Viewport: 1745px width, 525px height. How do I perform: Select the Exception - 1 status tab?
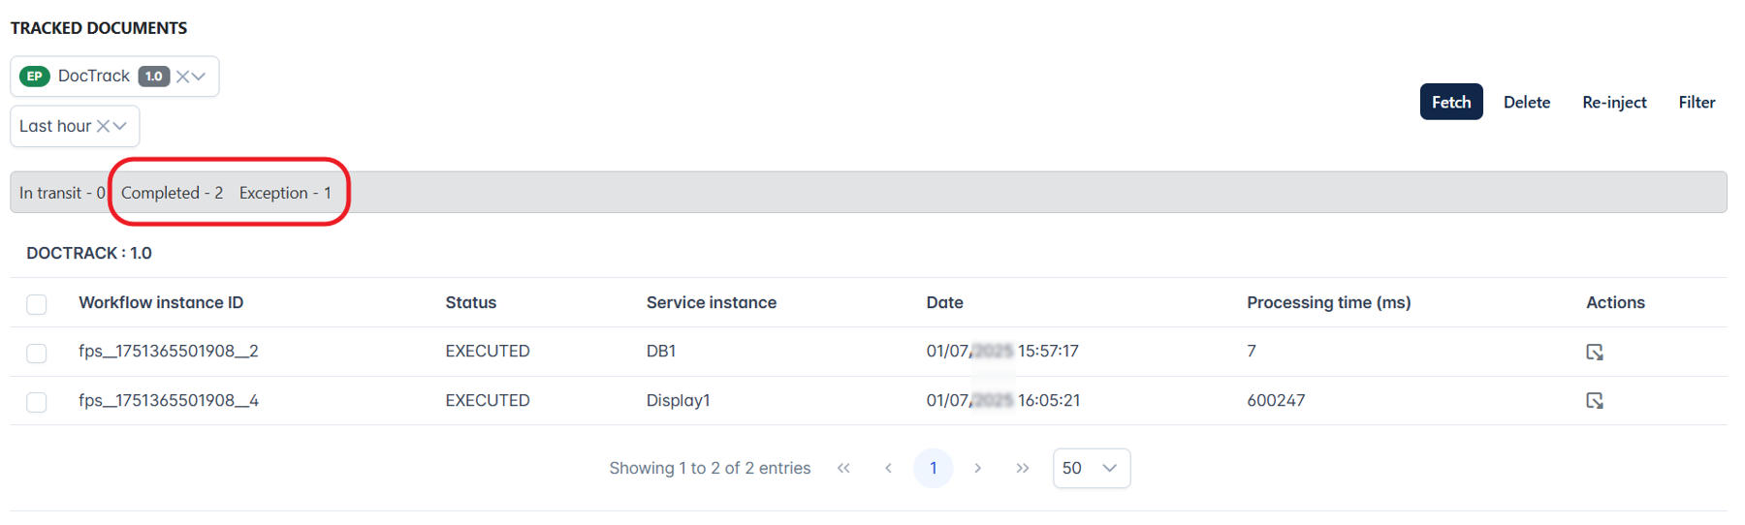point(285,193)
